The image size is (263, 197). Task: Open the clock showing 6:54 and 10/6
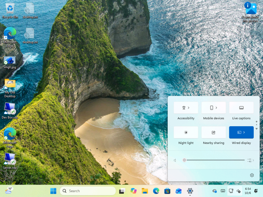tap(248, 191)
